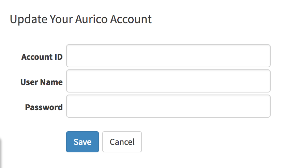Select the Password input field

(x=168, y=106)
